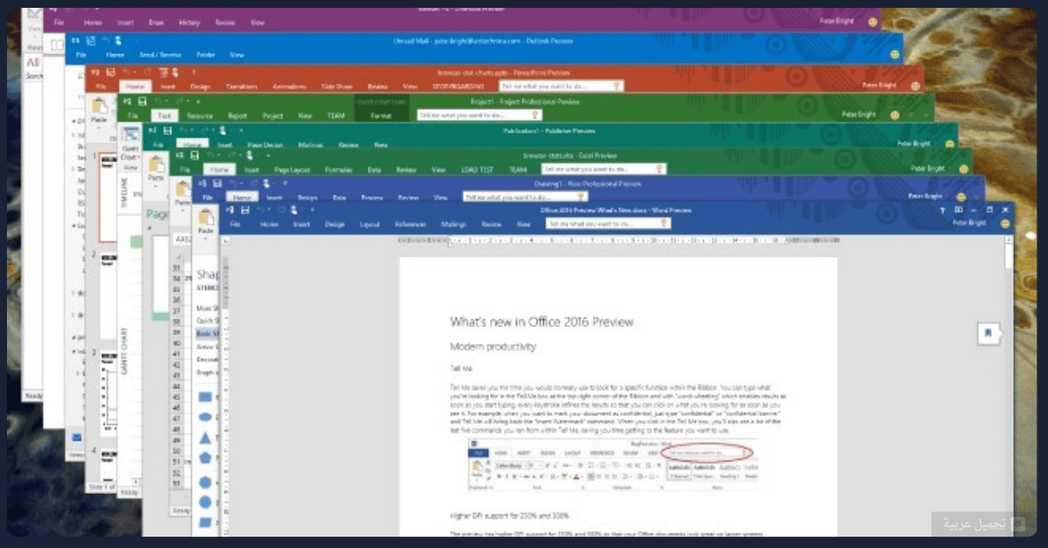1048x548 pixels.
Task: Click Save icon in Publisher title bar
Action: (166, 130)
